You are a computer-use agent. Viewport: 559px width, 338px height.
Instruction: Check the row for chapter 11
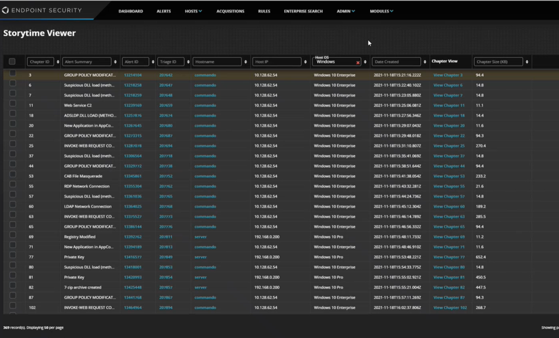[x=12, y=103]
